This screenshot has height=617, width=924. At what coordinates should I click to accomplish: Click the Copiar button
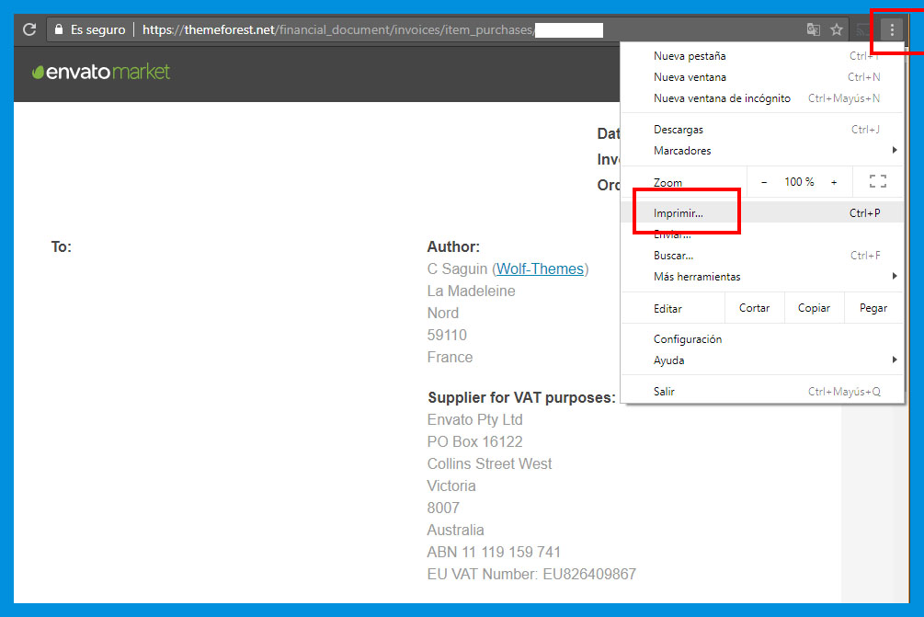coord(814,308)
